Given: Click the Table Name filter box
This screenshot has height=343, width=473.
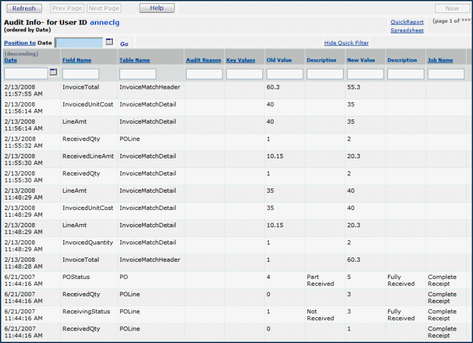Looking at the screenshot, I should coord(137,74).
